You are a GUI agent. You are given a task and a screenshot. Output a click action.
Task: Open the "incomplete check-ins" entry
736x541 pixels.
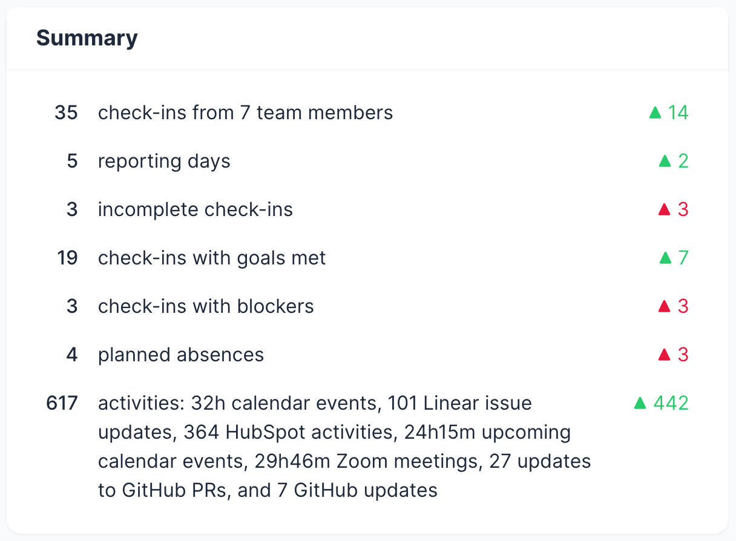[x=195, y=209]
